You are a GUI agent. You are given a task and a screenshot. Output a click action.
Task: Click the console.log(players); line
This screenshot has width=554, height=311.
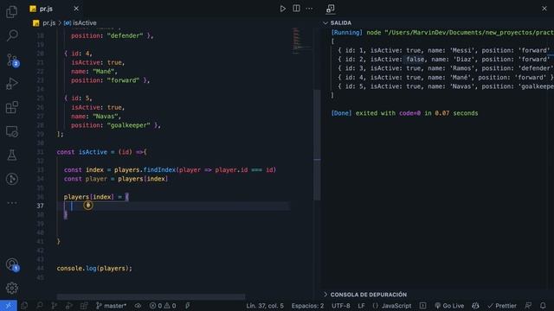(94, 269)
